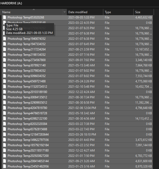This screenshot has height=169, width=159.
Task: Select file name Photoshop Temp6569721488
Action: pyautogui.click(x=27, y=81)
